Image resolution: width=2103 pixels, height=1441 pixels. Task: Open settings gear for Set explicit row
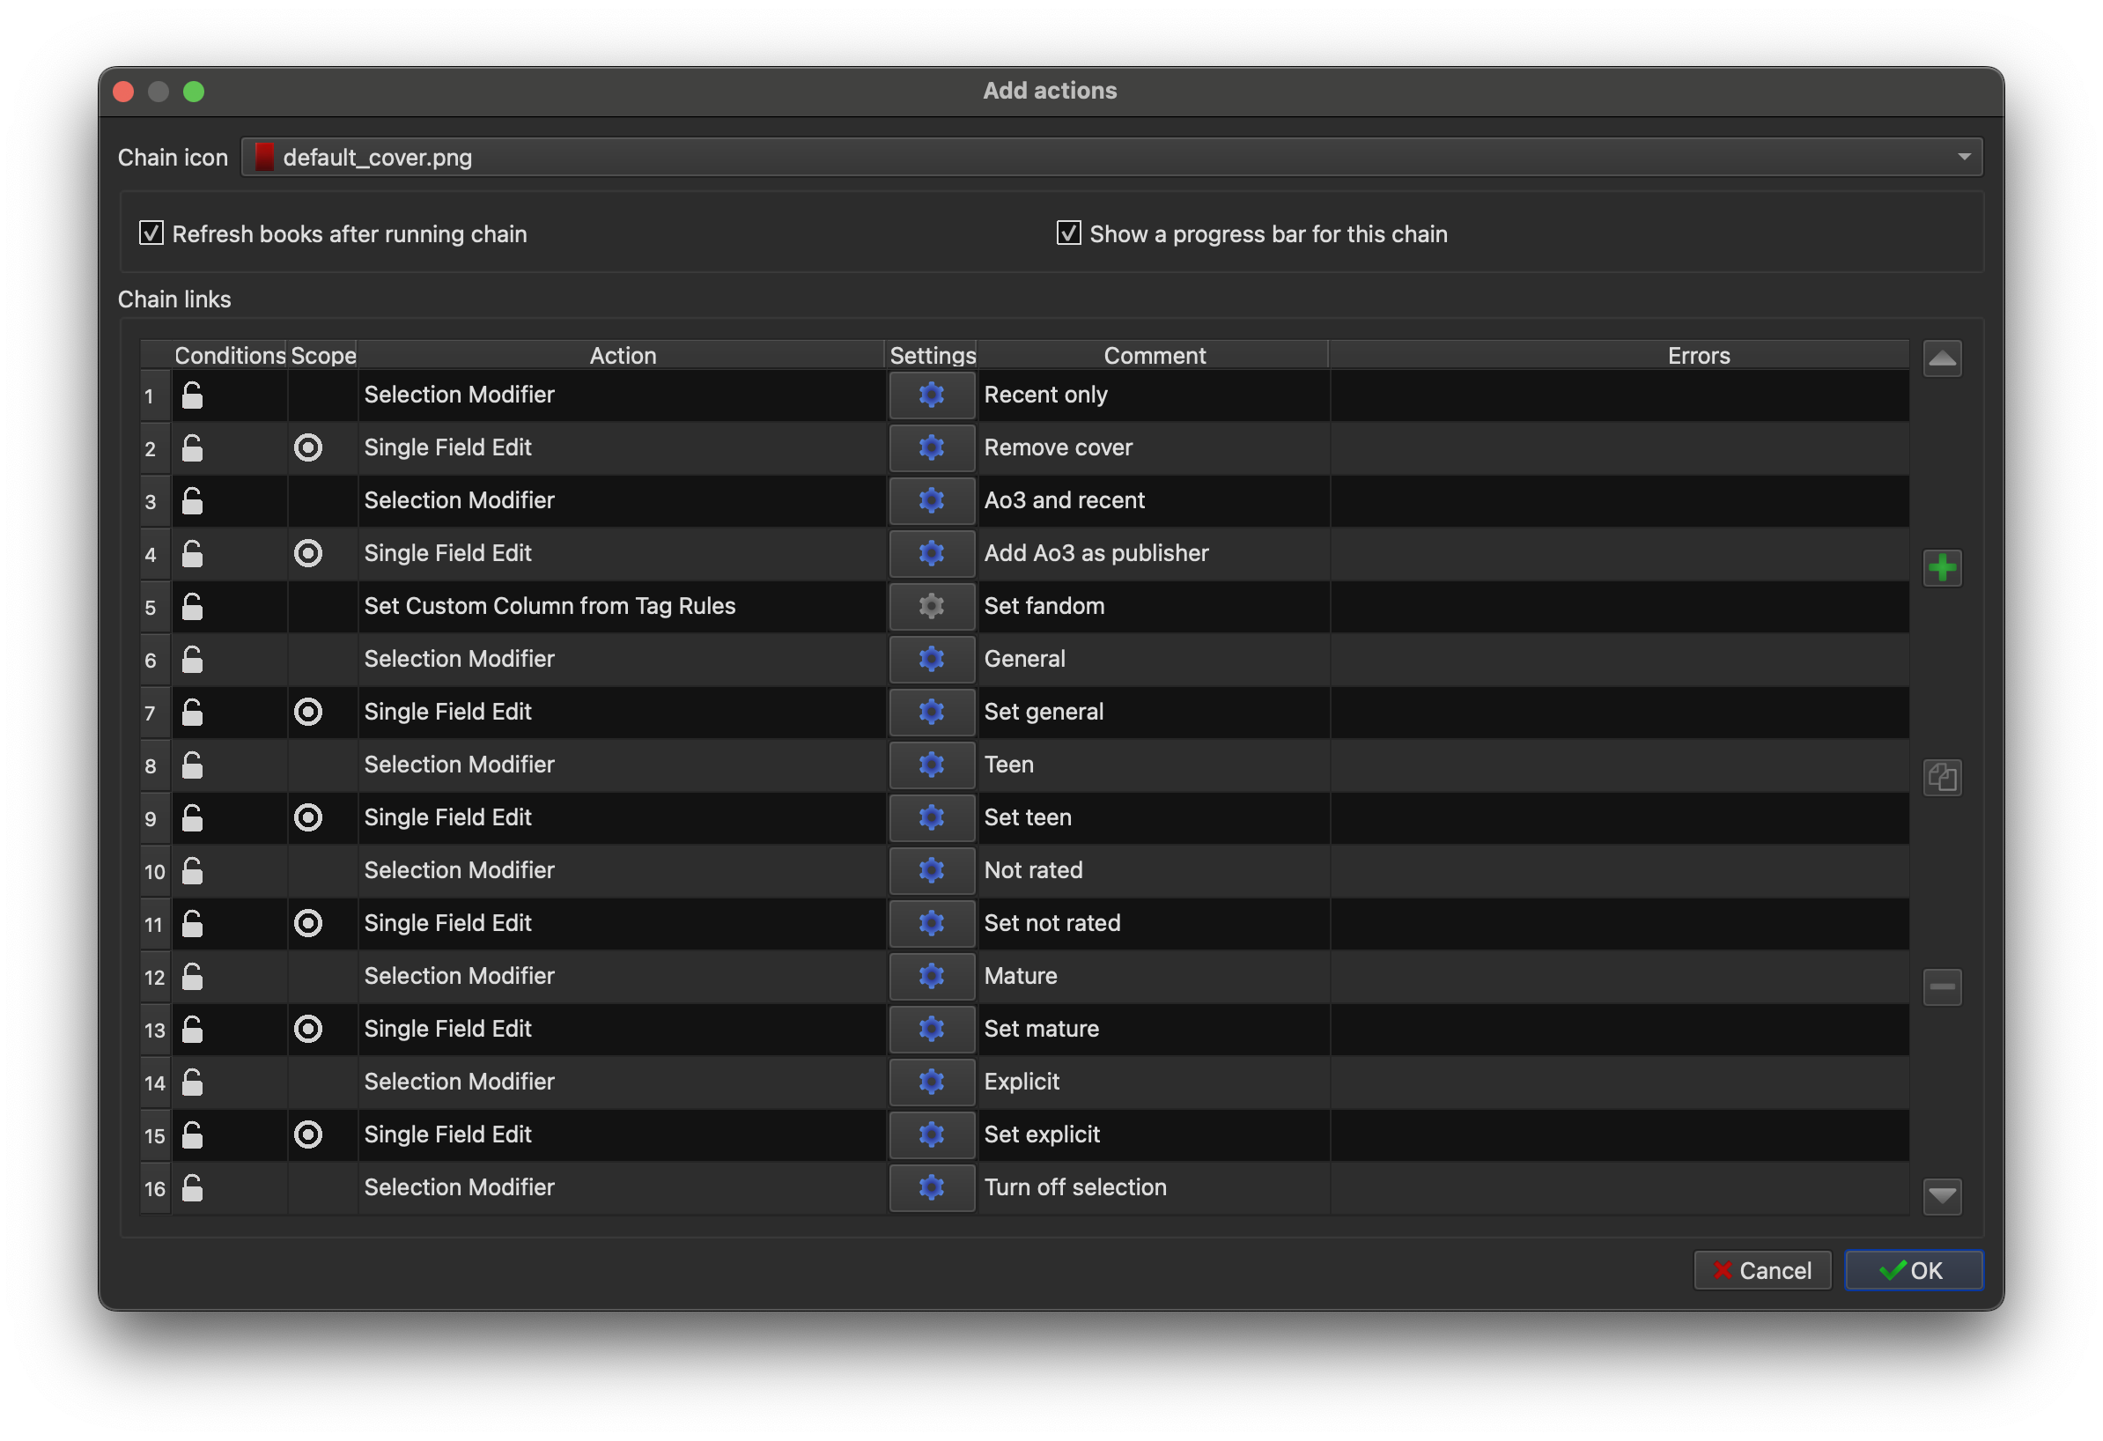pyautogui.click(x=931, y=1135)
